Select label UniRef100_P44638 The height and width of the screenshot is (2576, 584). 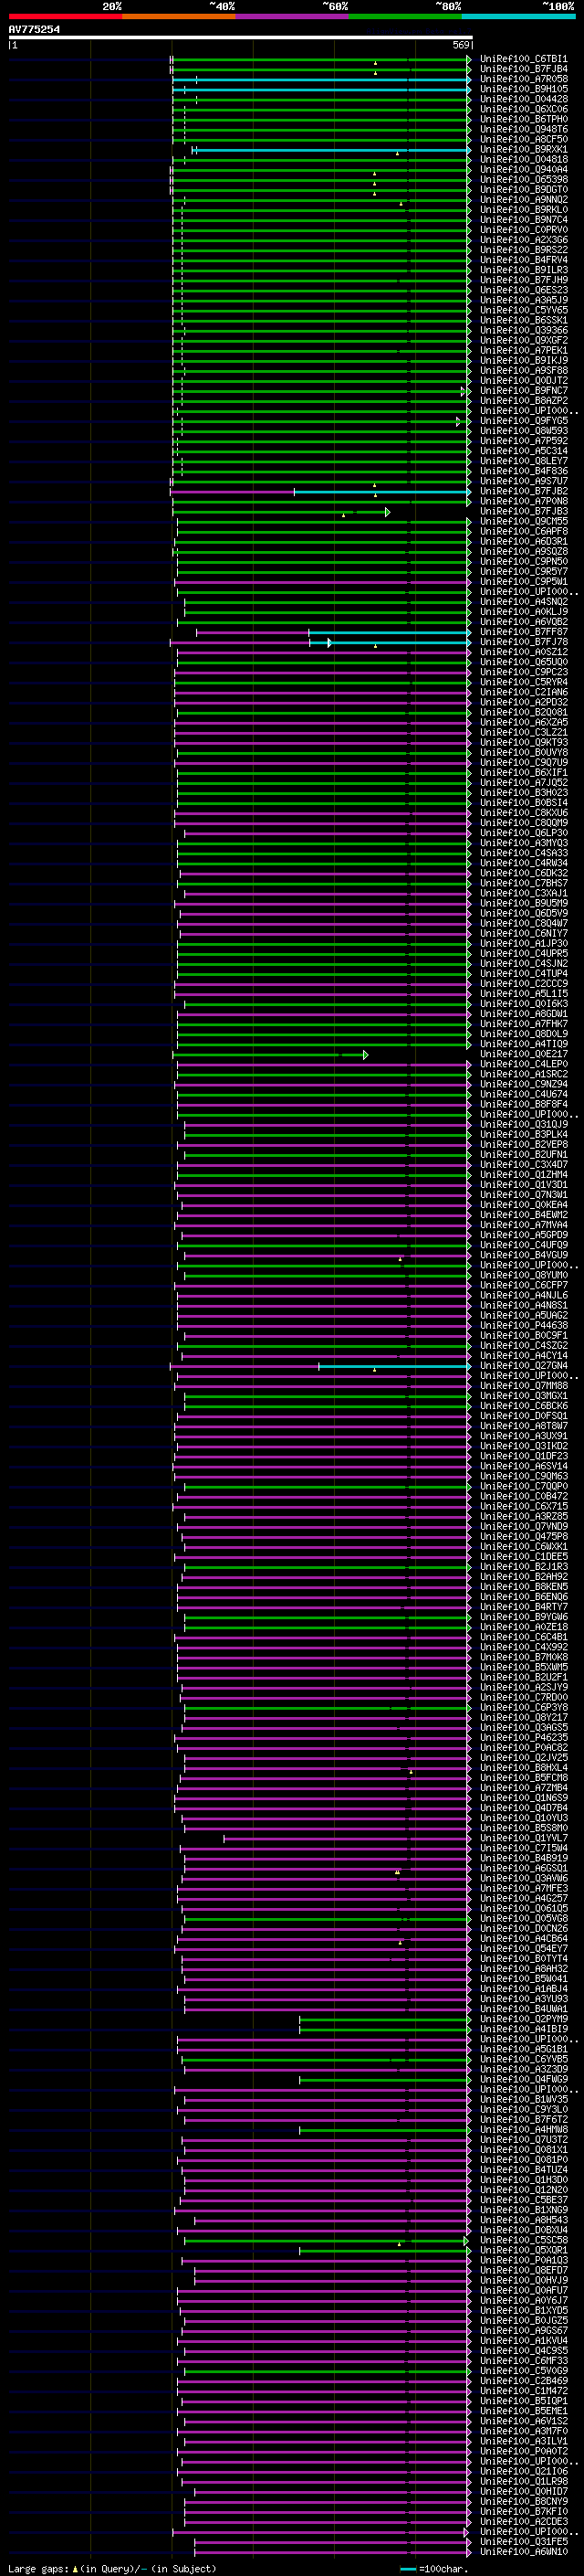point(524,1325)
